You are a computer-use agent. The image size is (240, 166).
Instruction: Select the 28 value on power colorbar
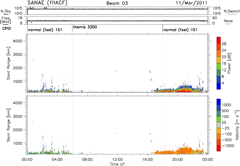pos(224,44)
